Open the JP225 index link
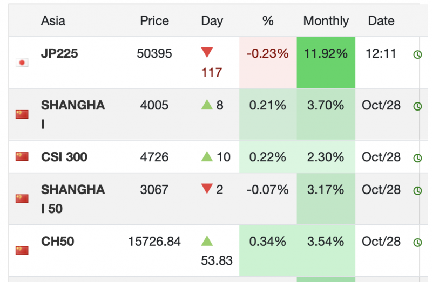Image resolution: width=432 pixels, height=282 pixels. 59,53
